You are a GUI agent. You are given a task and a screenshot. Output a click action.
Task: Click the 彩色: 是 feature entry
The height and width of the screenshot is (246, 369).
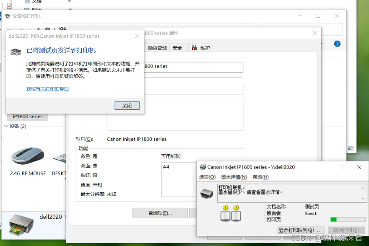click(89, 156)
